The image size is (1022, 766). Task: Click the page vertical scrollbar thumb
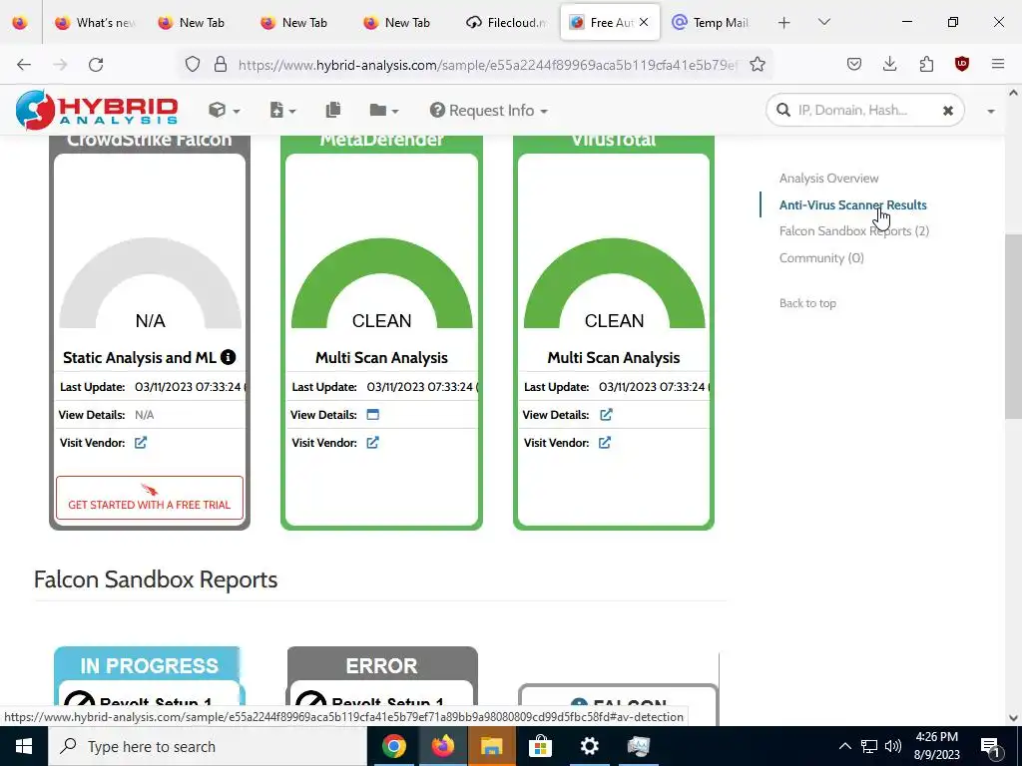tap(1013, 326)
